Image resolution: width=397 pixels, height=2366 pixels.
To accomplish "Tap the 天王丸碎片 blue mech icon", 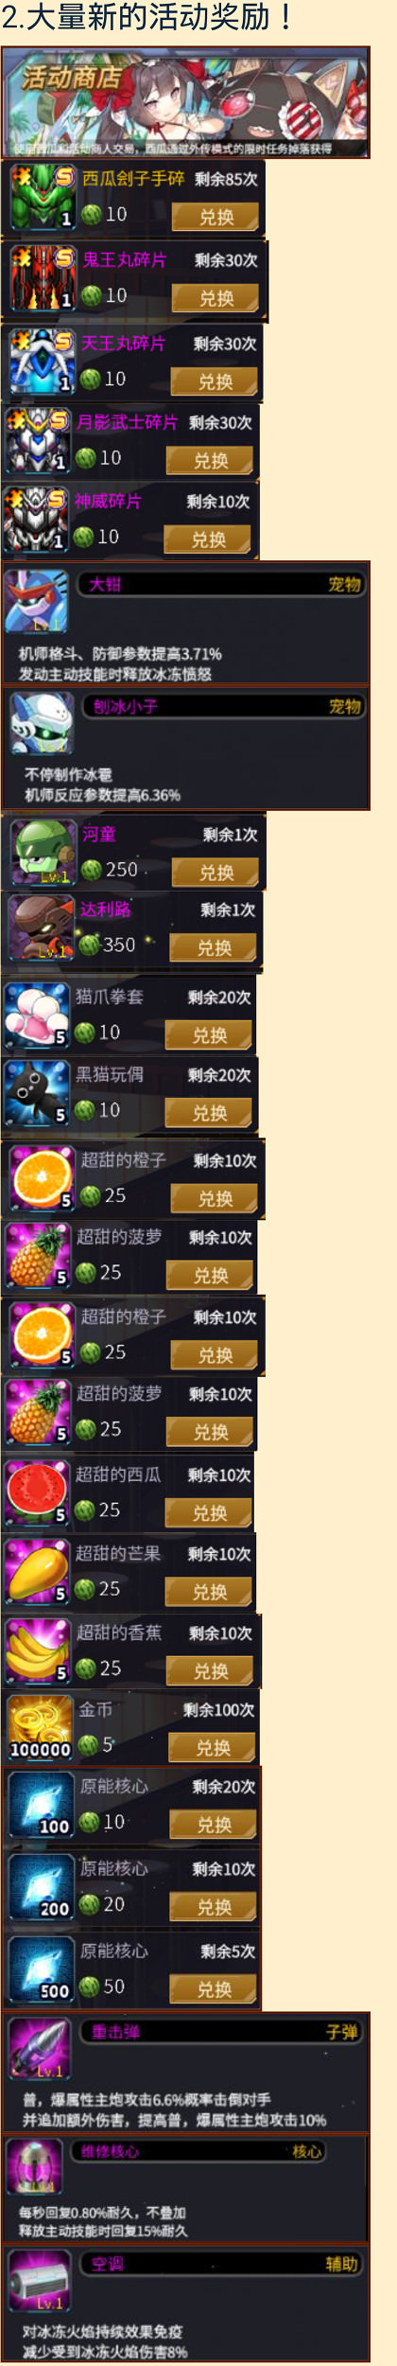I will tap(41, 362).
